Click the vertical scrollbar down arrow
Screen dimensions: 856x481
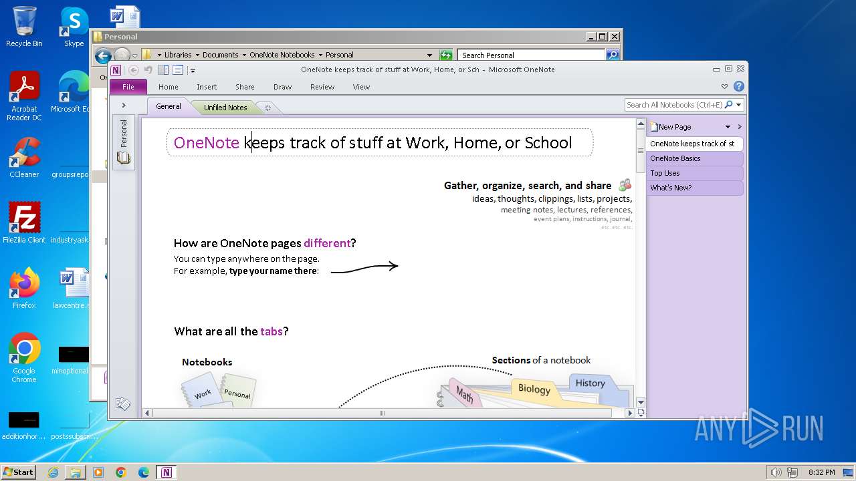coord(641,402)
